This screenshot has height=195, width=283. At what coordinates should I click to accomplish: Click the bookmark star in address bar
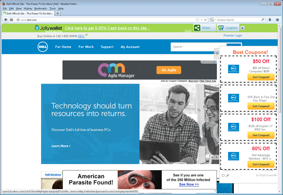pyautogui.click(x=197, y=20)
